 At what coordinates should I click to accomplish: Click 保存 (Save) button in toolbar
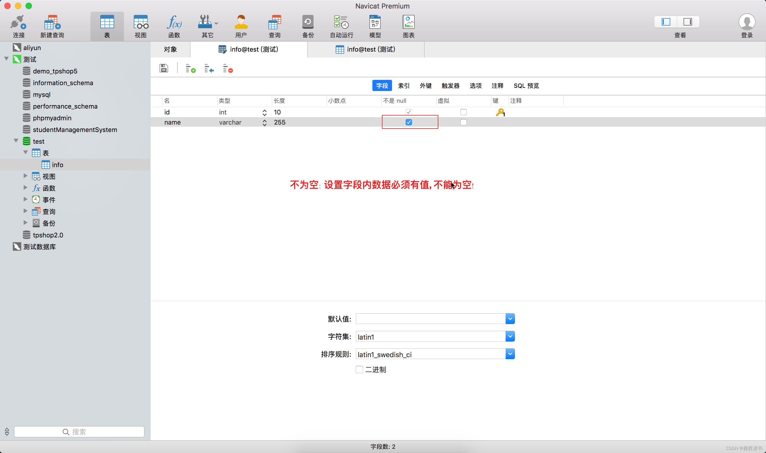tap(164, 68)
